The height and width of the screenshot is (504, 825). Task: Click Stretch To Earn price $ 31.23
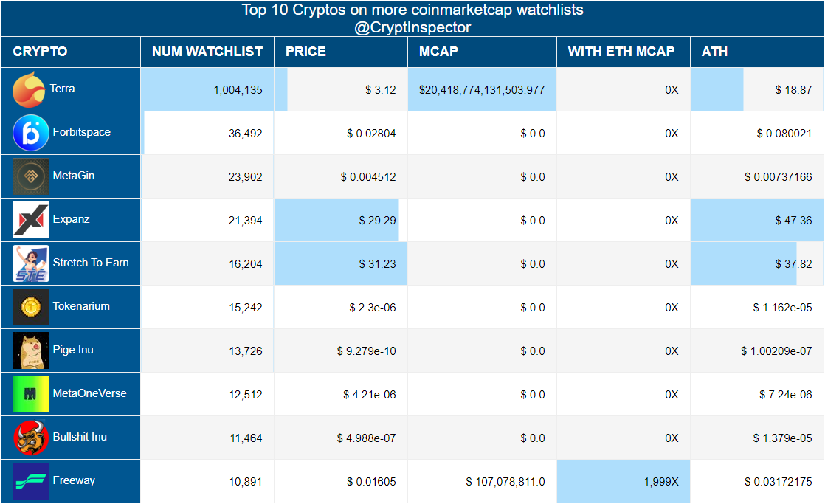377,264
